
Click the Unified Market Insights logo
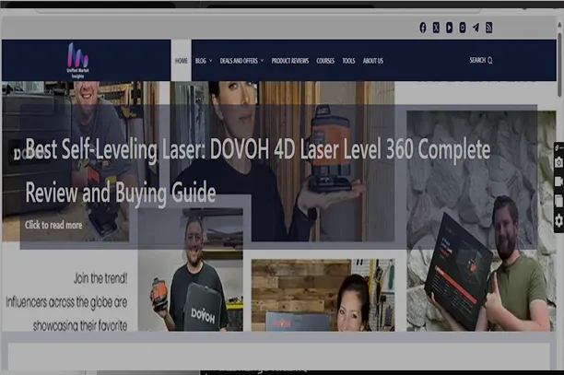(77, 61)
